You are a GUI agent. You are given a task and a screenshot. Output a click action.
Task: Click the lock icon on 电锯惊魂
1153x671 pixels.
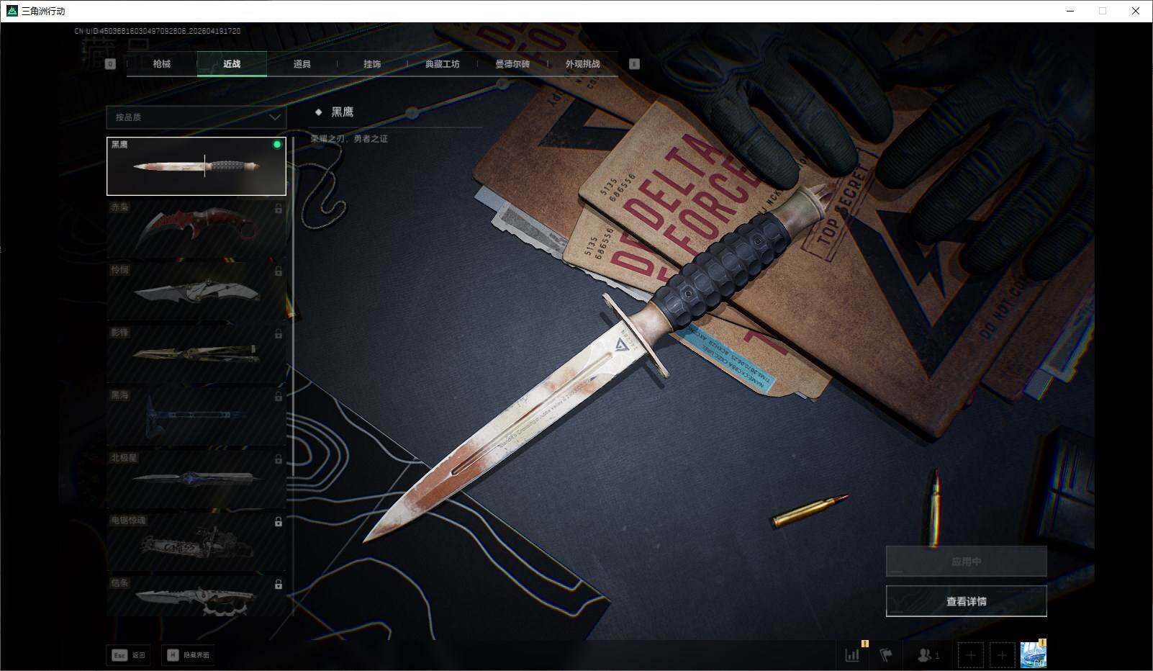click(x=279, y=522)
